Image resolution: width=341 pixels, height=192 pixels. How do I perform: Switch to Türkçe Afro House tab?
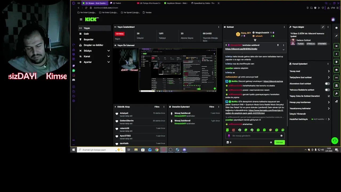pyautogui.click(x=149, y=3)
